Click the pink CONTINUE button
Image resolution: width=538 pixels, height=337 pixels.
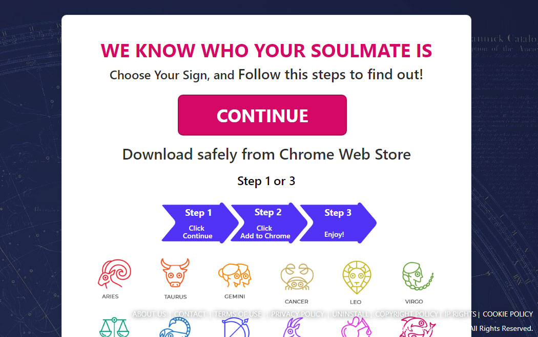262,115
